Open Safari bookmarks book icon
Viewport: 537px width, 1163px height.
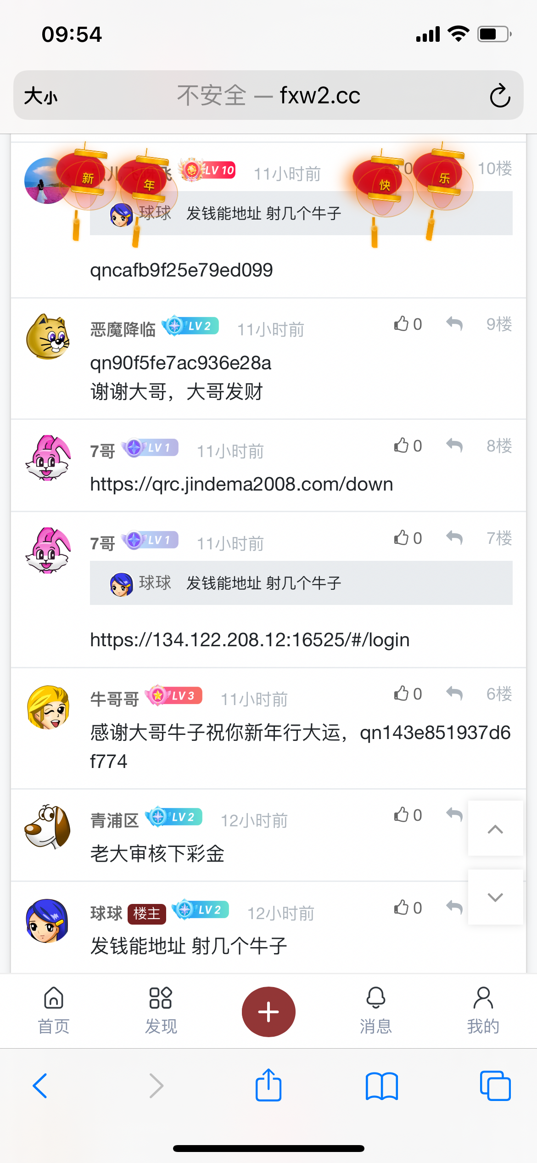(x=382, y=1086)
